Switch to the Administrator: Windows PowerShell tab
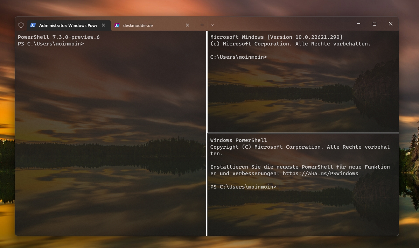Viewport: 419px width, 248px height. 69,26
